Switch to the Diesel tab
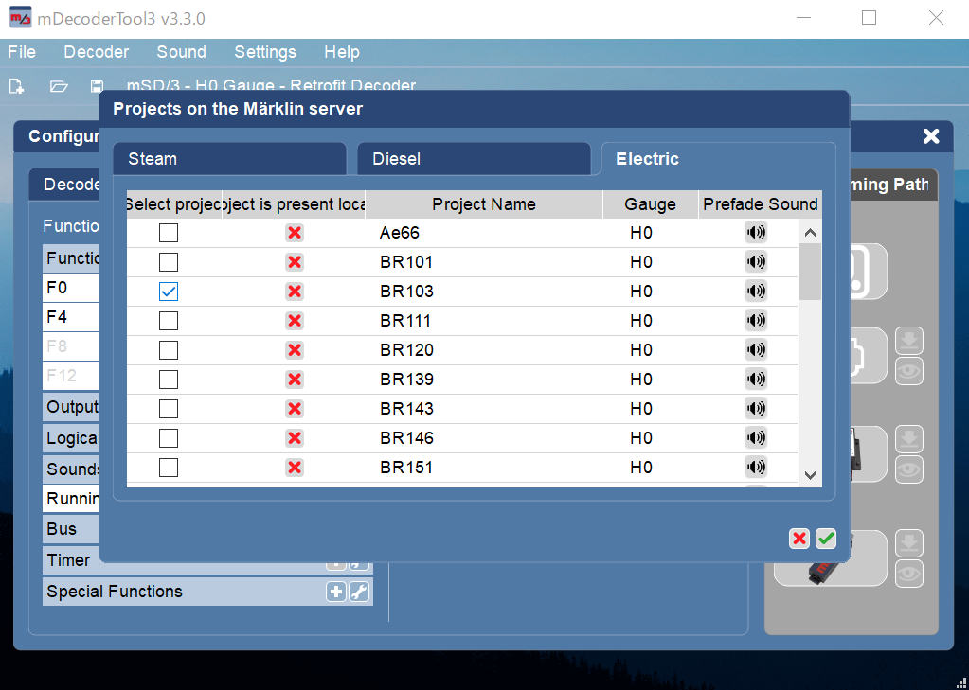 click(x=474, y=159)
